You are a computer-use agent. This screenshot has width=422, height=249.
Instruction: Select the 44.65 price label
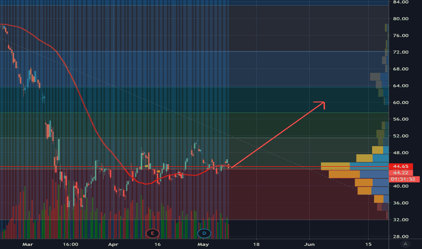click(x=401, y=166)
